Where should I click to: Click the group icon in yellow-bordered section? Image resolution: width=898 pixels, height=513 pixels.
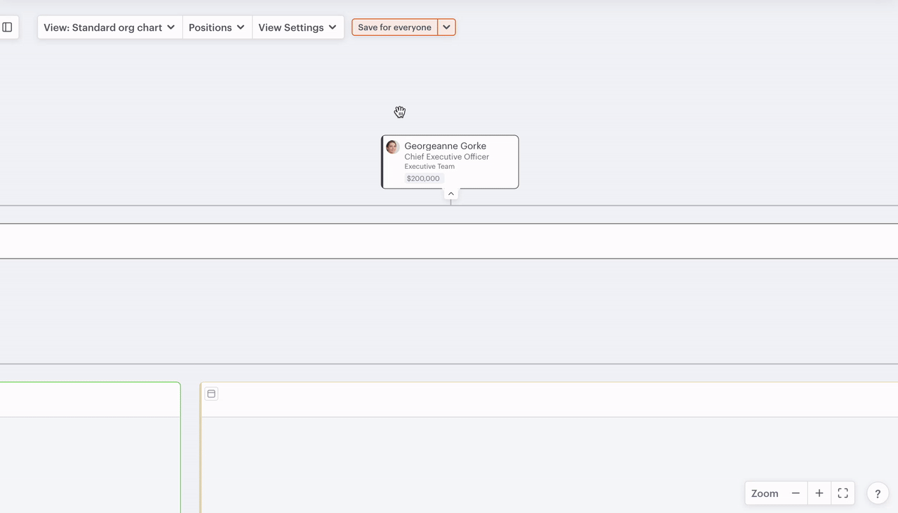pyautogui.click(x=211, y=394)
